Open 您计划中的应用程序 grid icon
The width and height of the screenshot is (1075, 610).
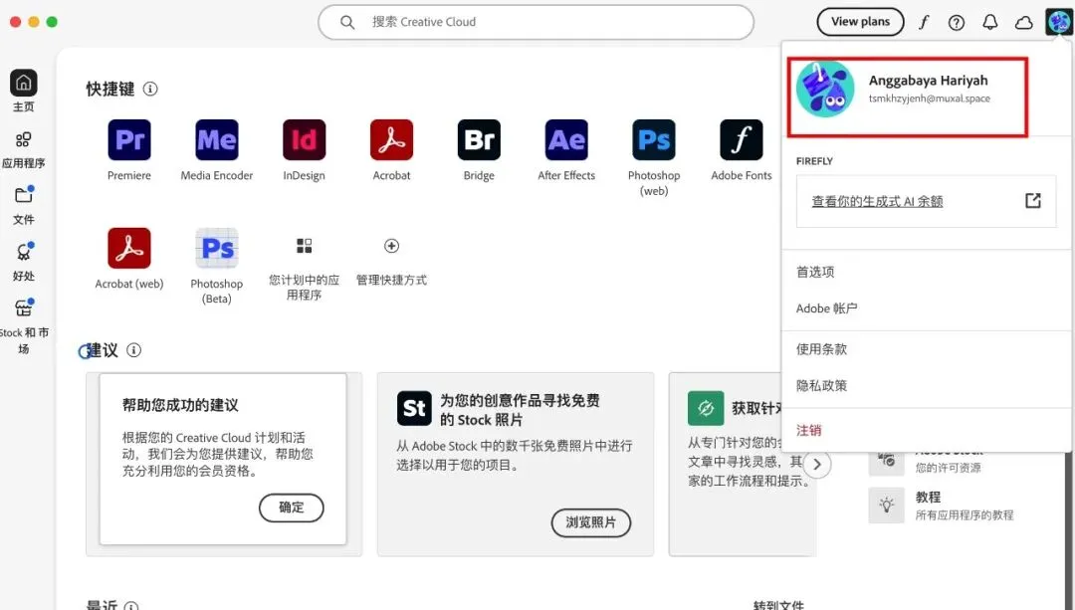click(304, 246)
